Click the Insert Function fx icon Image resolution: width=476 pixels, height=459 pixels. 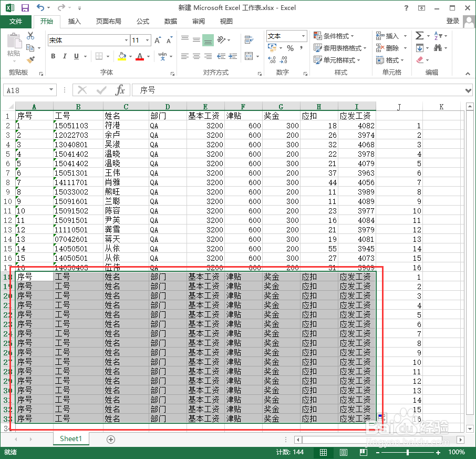coord(120,90)
